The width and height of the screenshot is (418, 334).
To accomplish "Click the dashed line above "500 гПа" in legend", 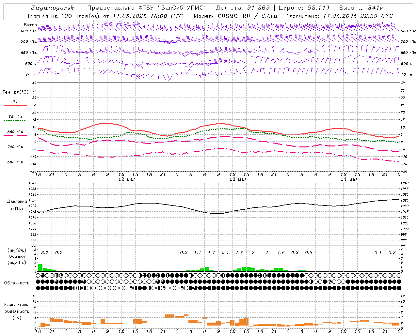I will (15, 151).
